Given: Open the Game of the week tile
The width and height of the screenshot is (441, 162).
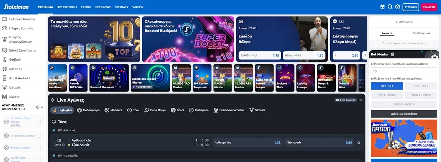Looking at the screenshot, I should pos(109,78).
